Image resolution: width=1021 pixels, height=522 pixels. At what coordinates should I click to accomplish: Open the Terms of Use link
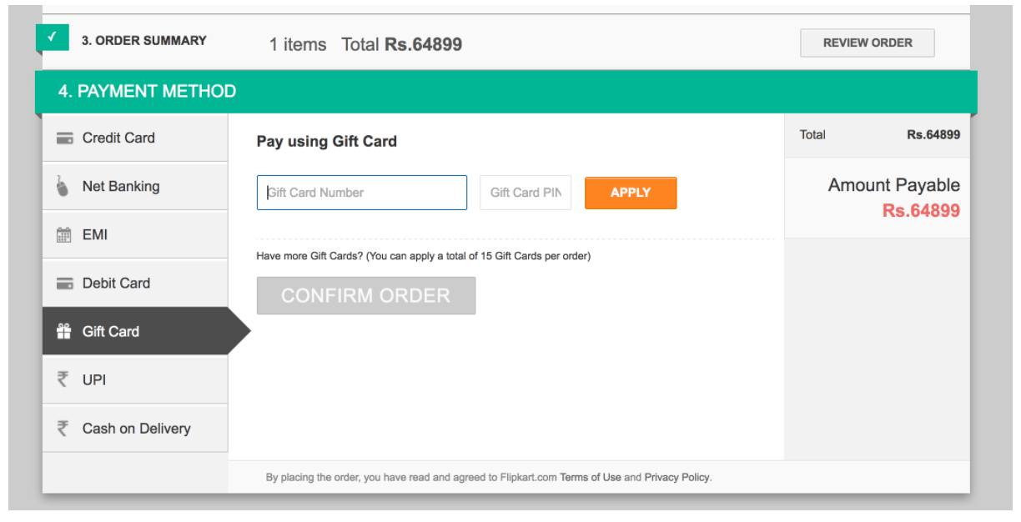coord(590,478)
